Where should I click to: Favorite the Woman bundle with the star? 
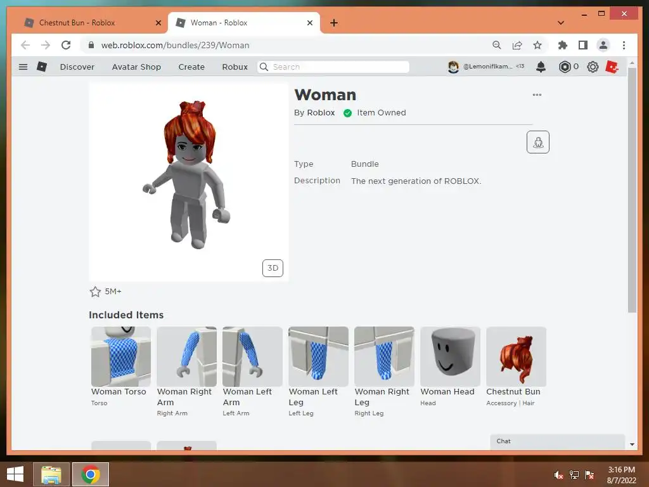(95, 292)
